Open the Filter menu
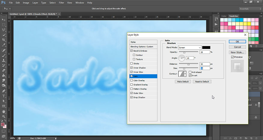Image resolution: width=263 pixels, height=140 pixels. 61,3
